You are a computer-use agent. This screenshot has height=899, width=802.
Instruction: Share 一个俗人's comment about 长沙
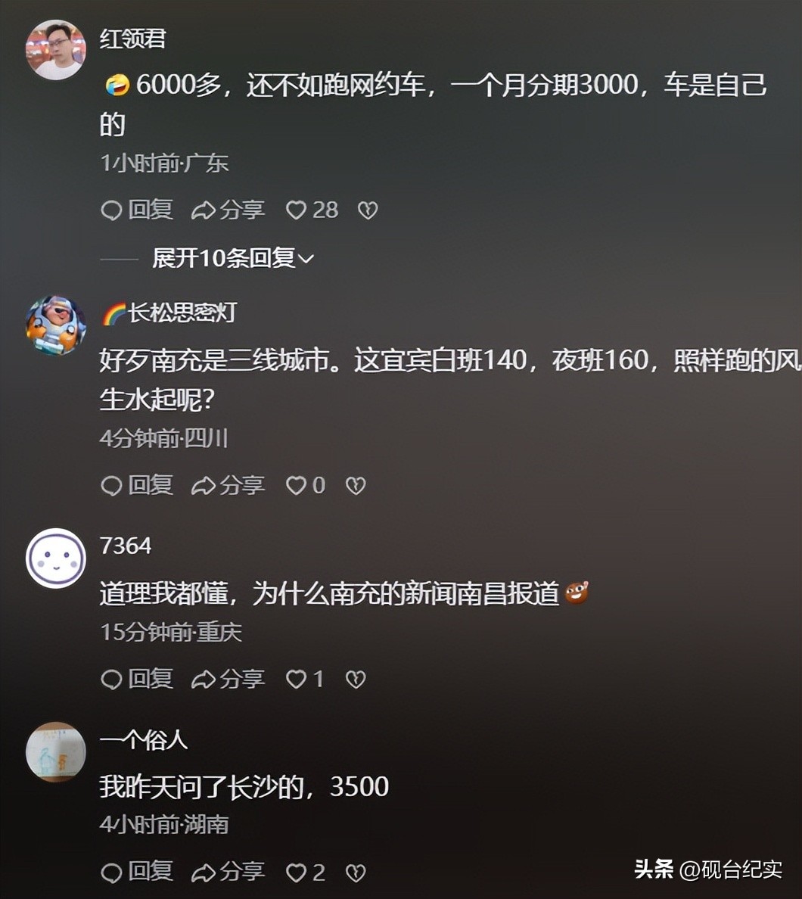[x=228, y=873]
